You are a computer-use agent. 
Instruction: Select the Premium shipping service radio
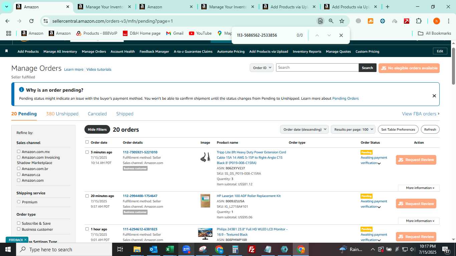pyautogui.click(x=19, y=202)
